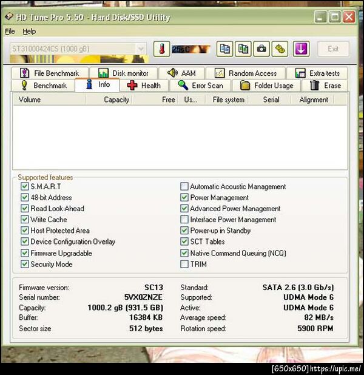Toggle the Interface Power Management checkbox
364x375 pixels.
click(x=184, y=219)
